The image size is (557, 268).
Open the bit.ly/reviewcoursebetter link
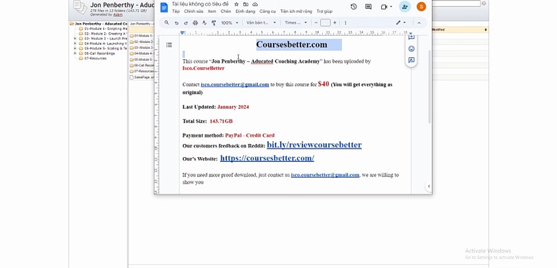(314, 145)
